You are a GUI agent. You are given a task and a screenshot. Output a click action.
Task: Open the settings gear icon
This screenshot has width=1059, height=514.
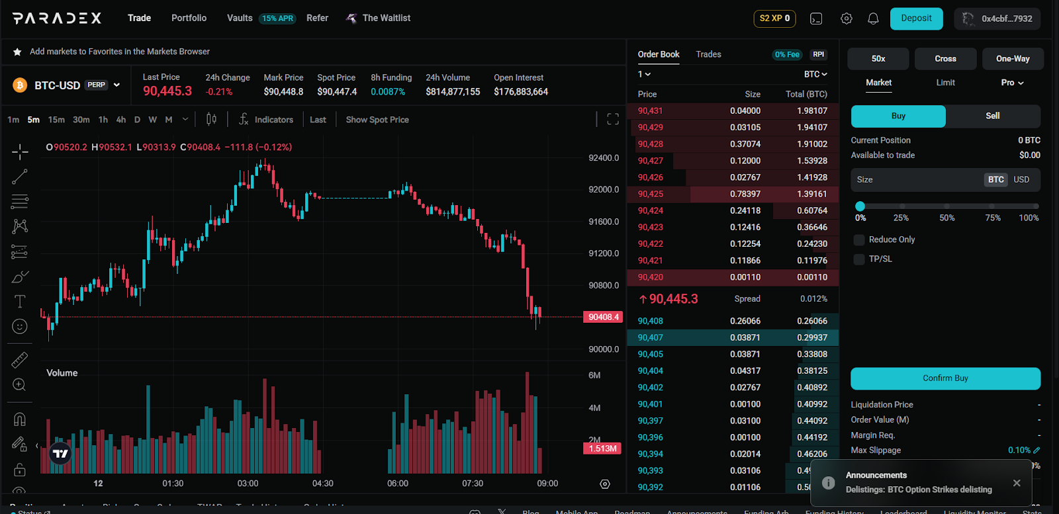(x=846, y=19)
